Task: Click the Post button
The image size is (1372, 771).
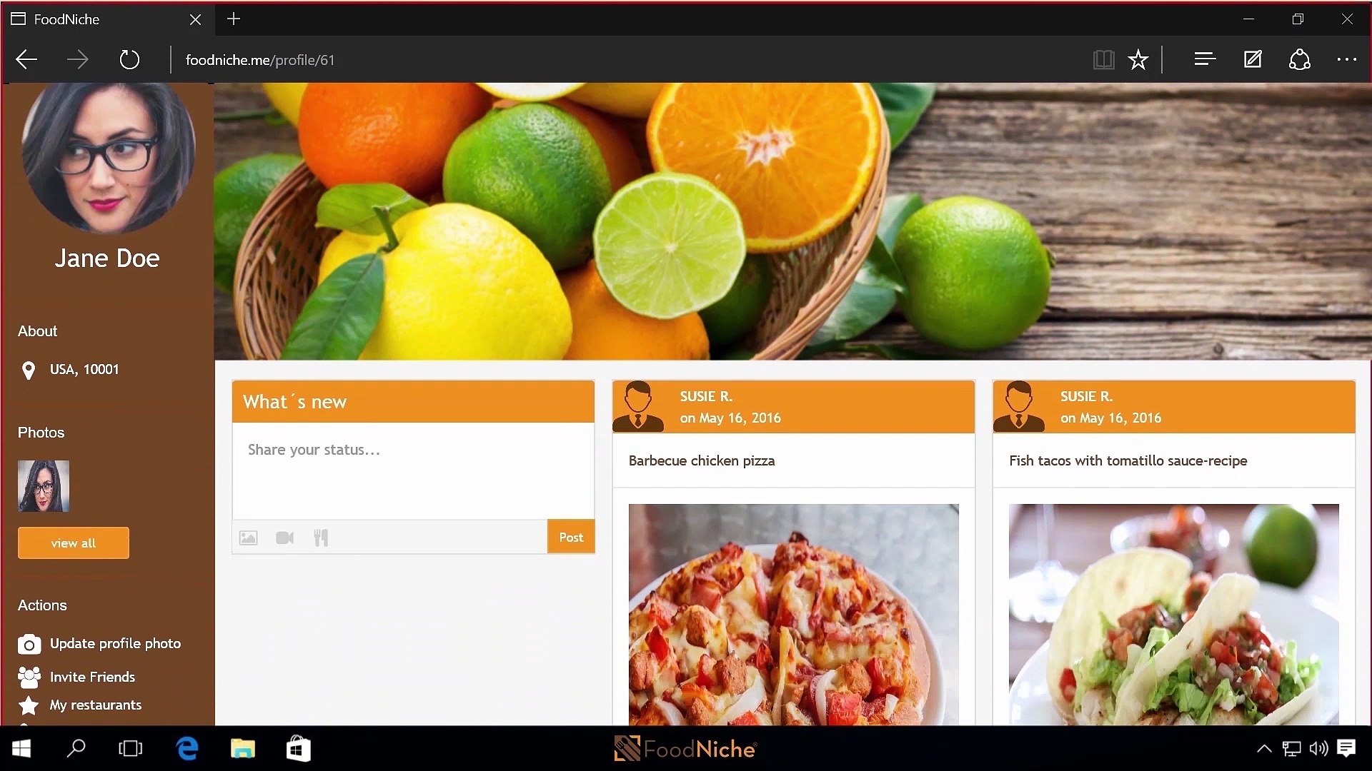Action: [x=570, y=537]
